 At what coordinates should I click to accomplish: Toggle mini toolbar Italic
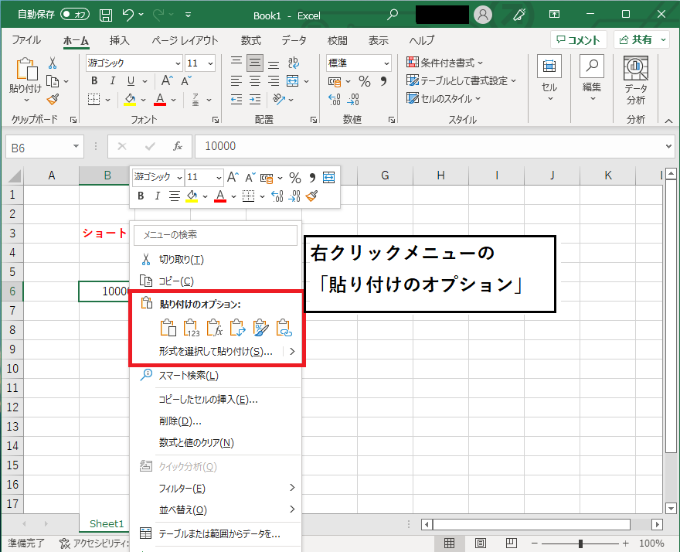(x=157, y=196)
